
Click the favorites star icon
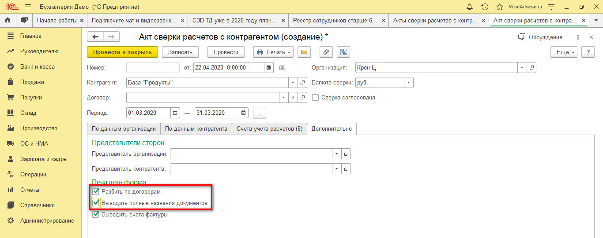[499, 7]
